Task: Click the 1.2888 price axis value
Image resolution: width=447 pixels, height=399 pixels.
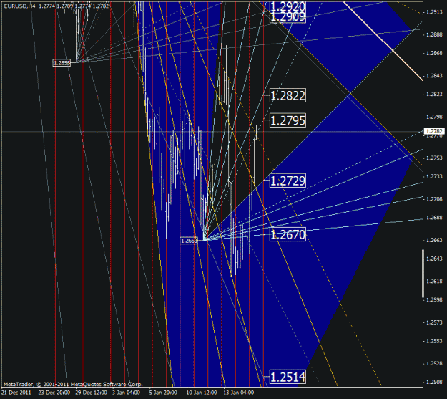Action: point(434,34)
